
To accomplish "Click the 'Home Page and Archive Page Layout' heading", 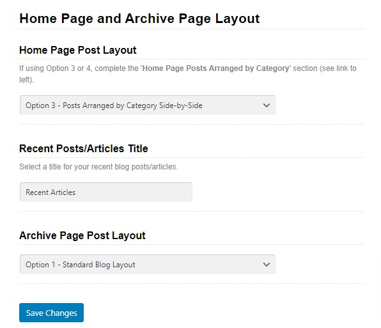I will 139,19.
